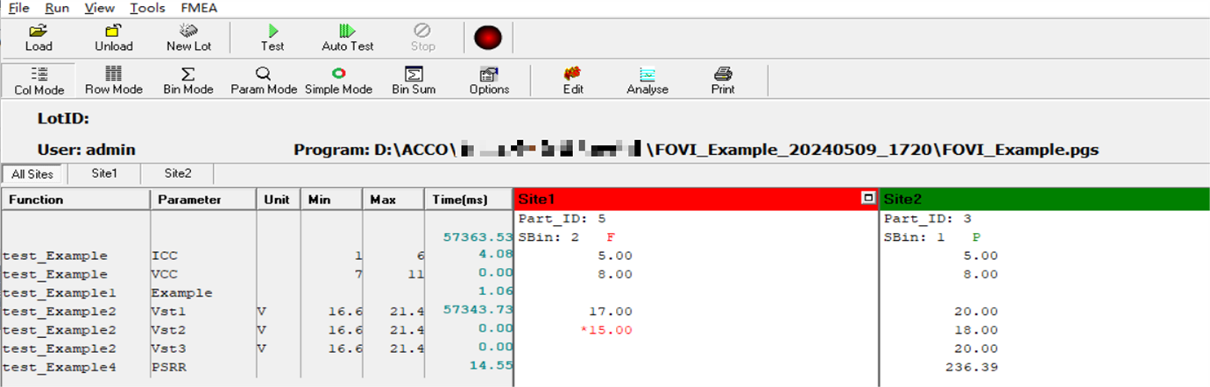Open the Options dialog
Screen dimensions: 1210x387
(x=489, y=81)
